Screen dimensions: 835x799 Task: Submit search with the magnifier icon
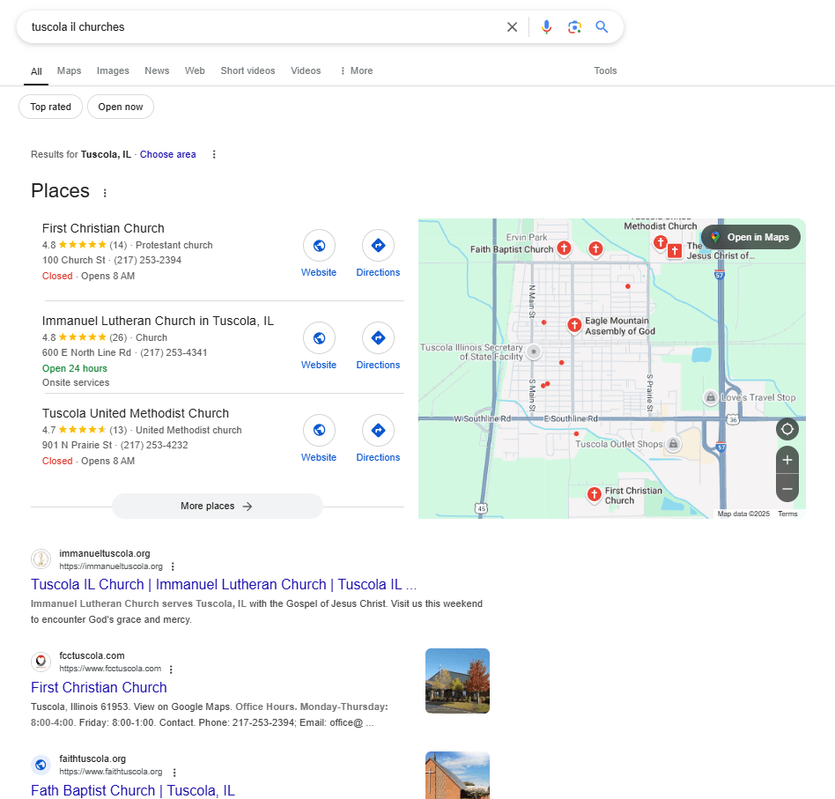click(x=602, y=27)
